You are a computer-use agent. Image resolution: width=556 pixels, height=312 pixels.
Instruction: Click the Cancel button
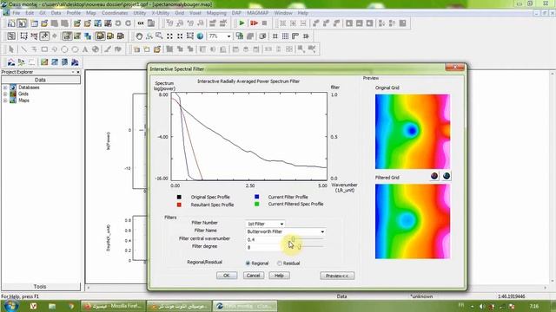pos(254,276)
